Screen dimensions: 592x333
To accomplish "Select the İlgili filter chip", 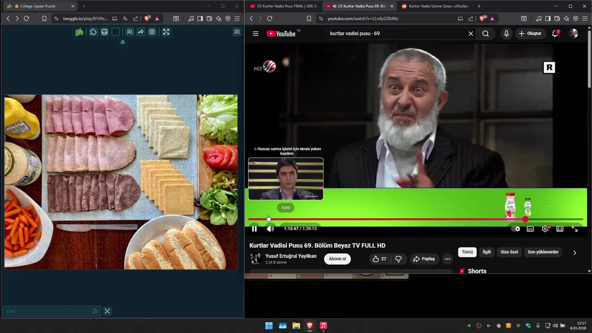I will (487, 252).
